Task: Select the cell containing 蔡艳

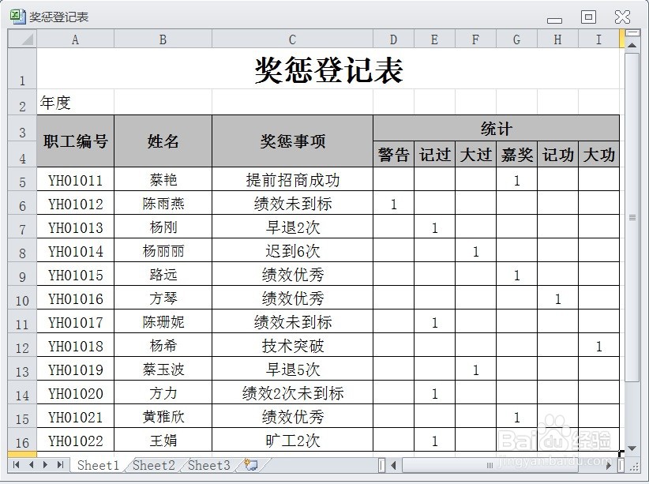Action: 163,179
